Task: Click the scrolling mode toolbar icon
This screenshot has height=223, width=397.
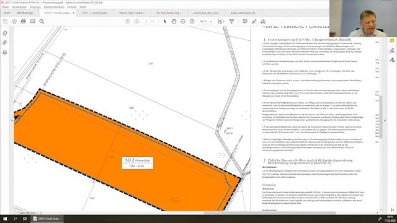Action: click(231, 22)
